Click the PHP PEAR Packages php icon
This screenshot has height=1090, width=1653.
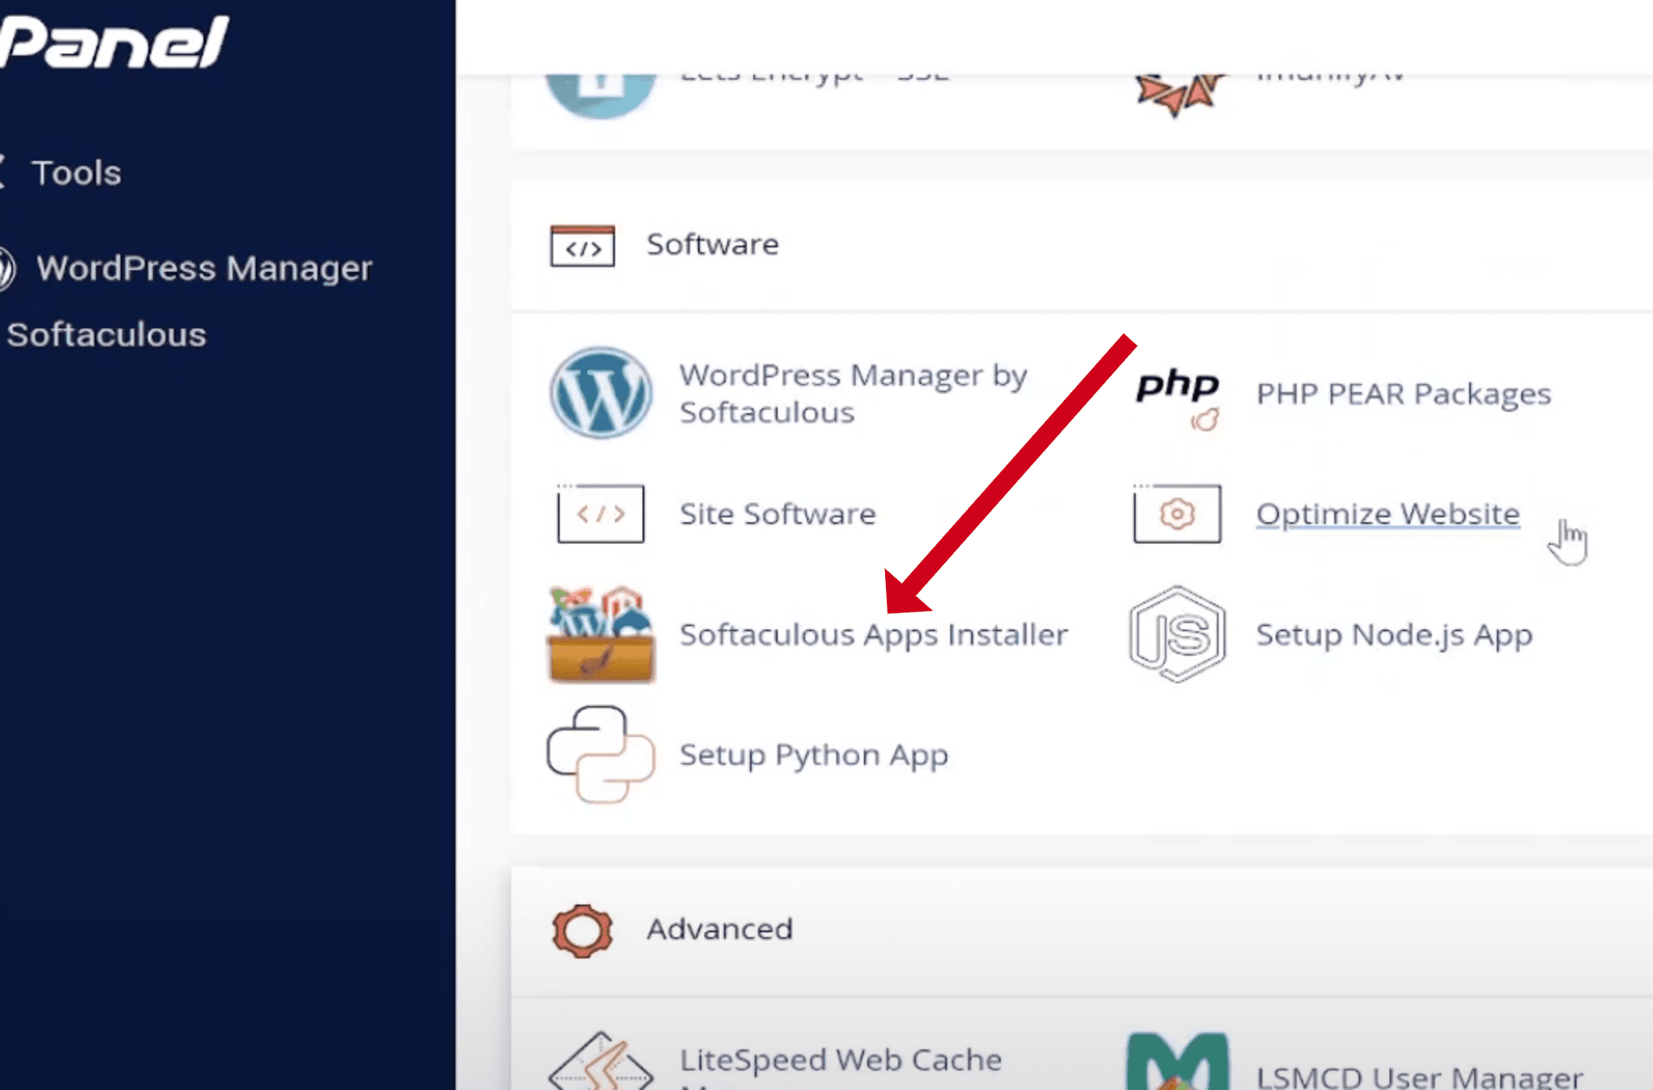point(1177,398)
